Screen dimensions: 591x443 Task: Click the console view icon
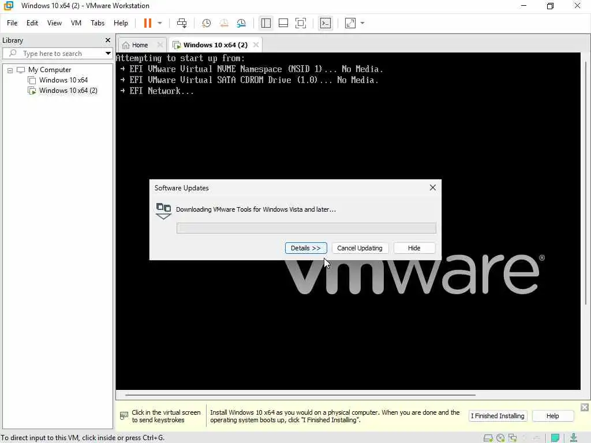(326, 23)
